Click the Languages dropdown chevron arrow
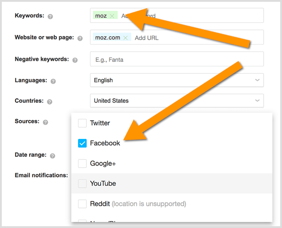The width and height of the screenshot is (282, 228). [258, 80]
